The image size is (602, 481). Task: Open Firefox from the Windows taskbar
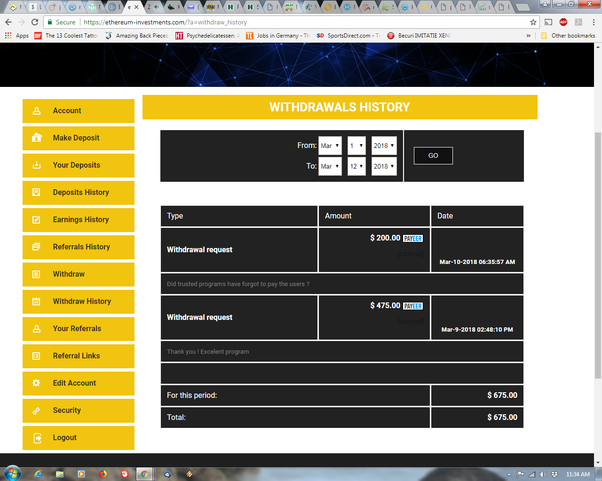pos(103,474)
